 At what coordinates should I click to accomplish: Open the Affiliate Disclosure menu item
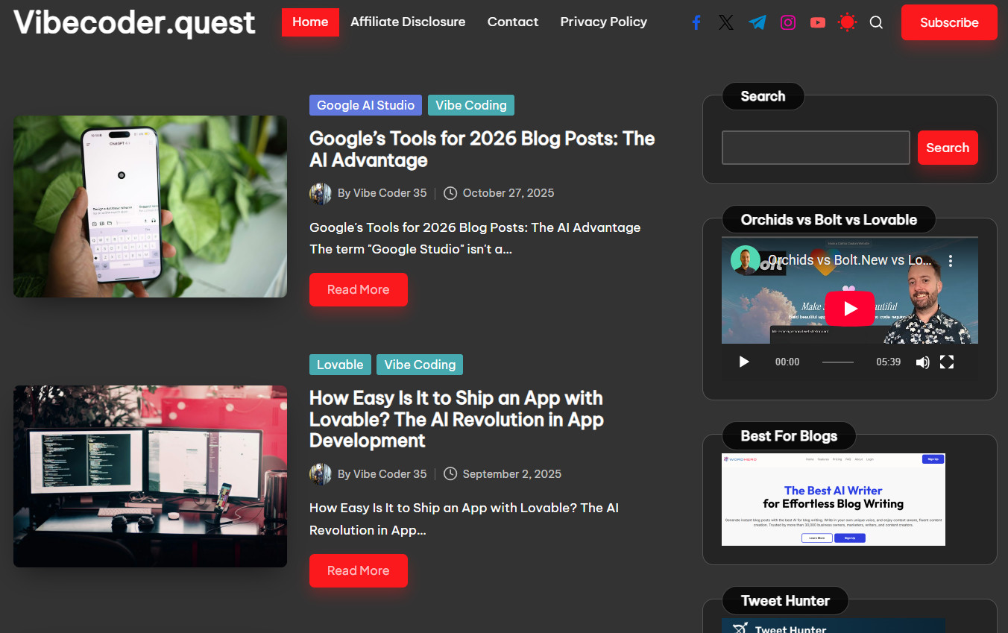point(408,22)
